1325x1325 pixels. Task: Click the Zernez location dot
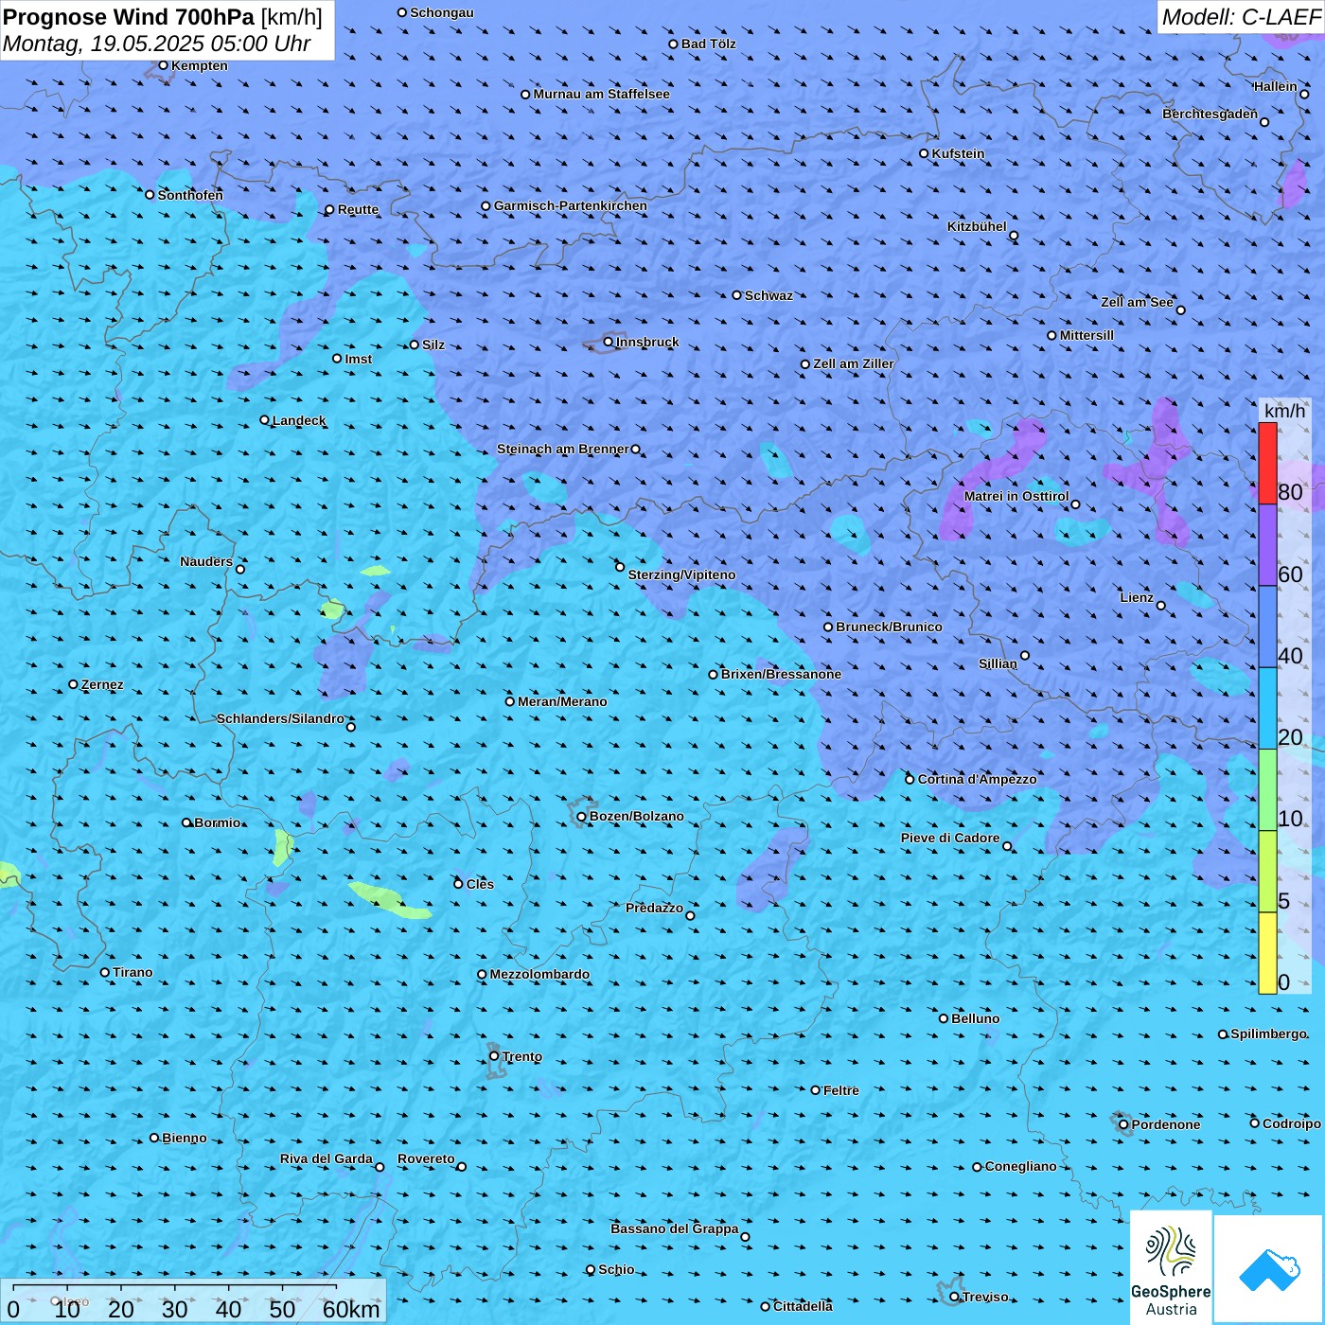coord(74,684)
